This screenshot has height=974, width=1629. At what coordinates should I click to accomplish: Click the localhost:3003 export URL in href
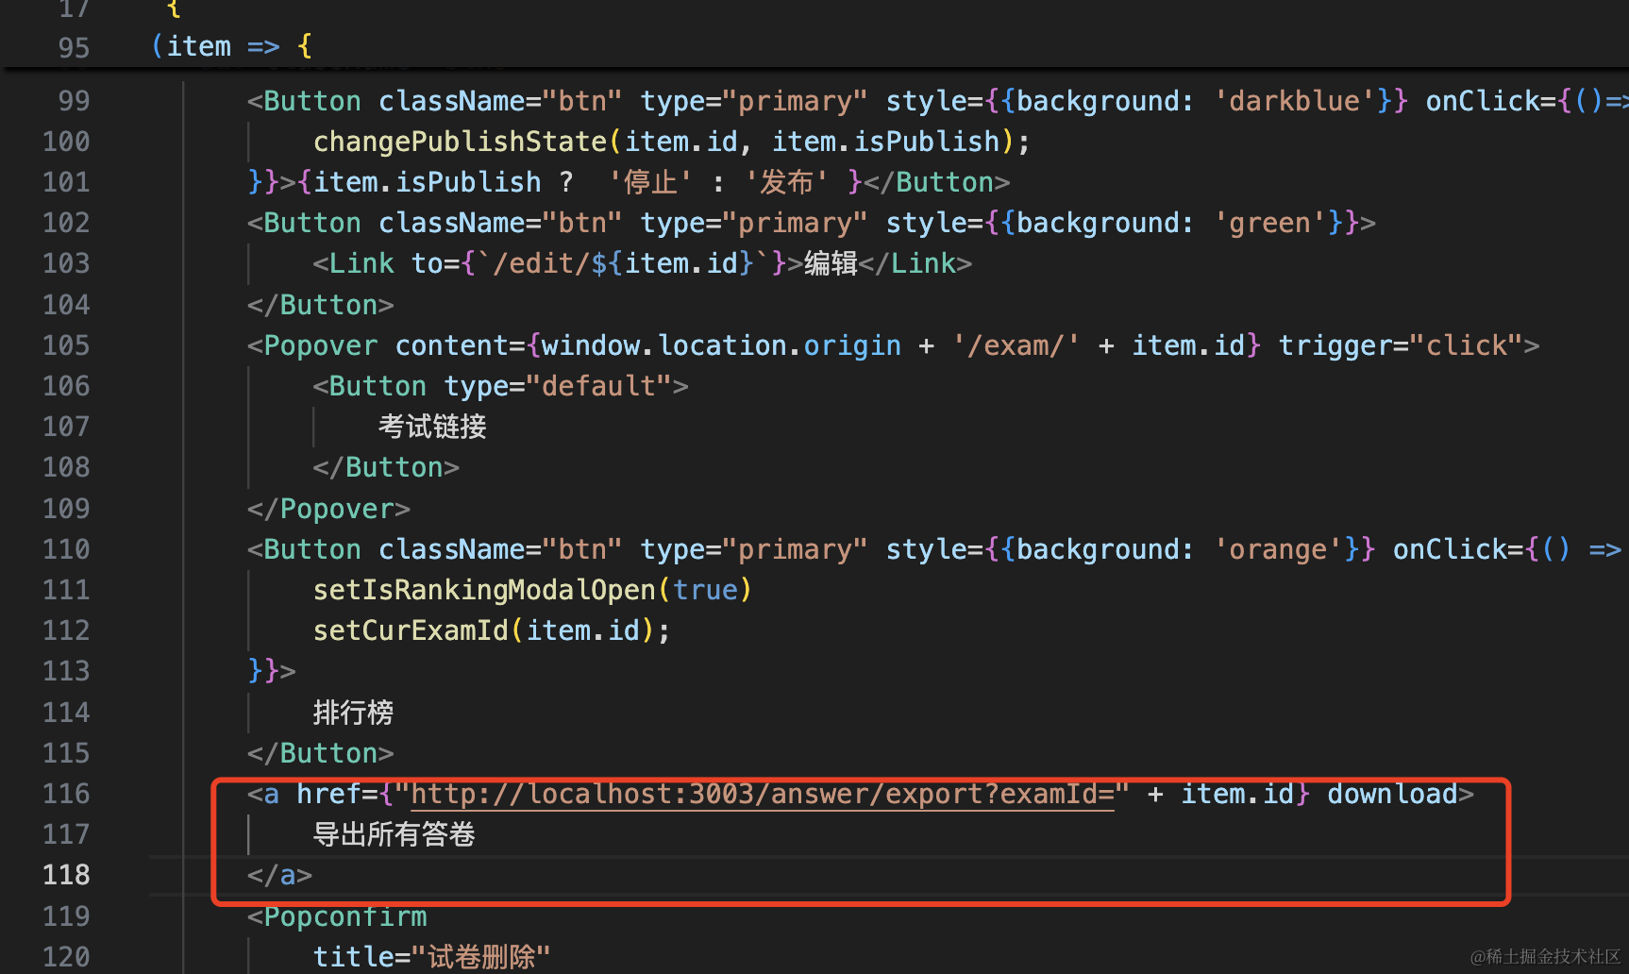coord(763,795)
